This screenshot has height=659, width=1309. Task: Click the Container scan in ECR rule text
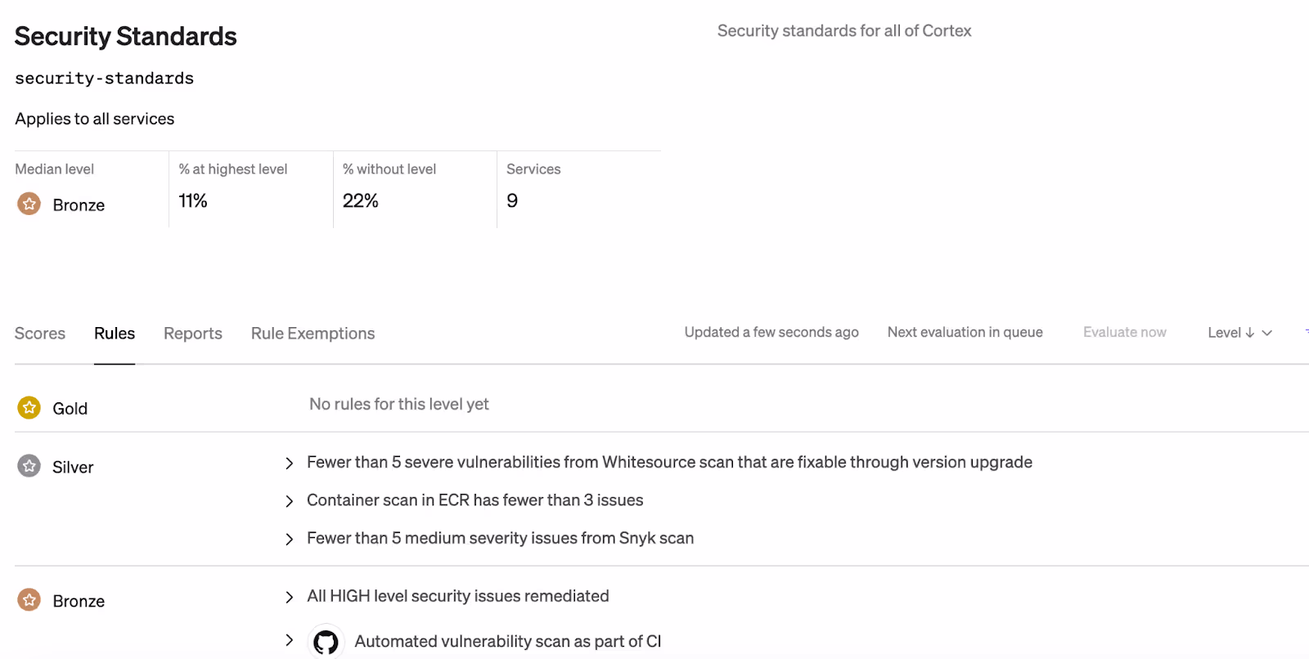475,500
